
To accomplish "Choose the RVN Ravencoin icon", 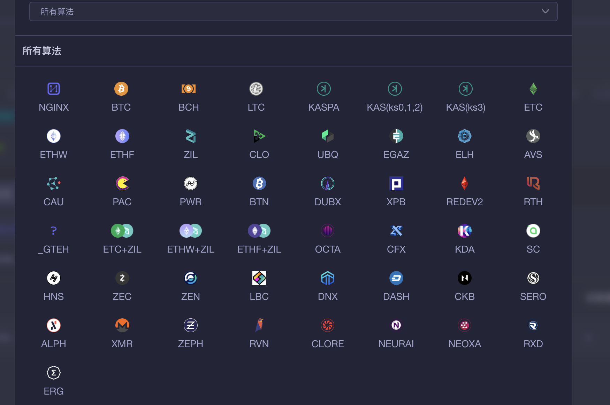I will (x=259, y=325).
